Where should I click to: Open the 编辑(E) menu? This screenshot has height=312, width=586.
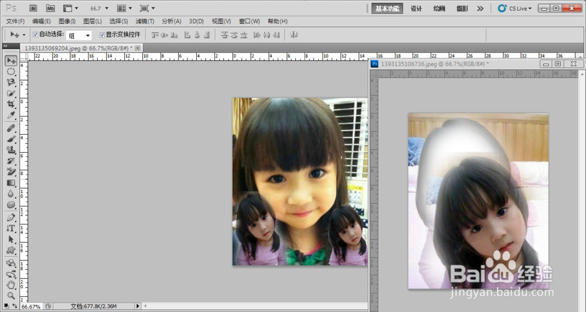click(42, 21)
